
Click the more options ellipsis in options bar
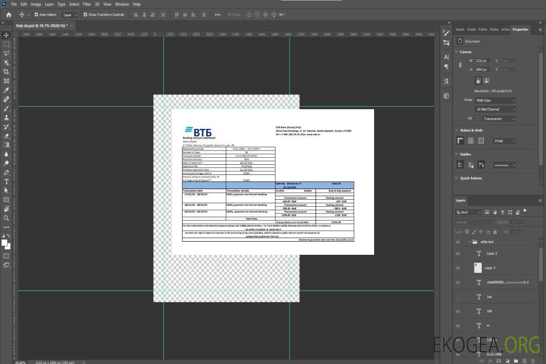tap(217, 15)
